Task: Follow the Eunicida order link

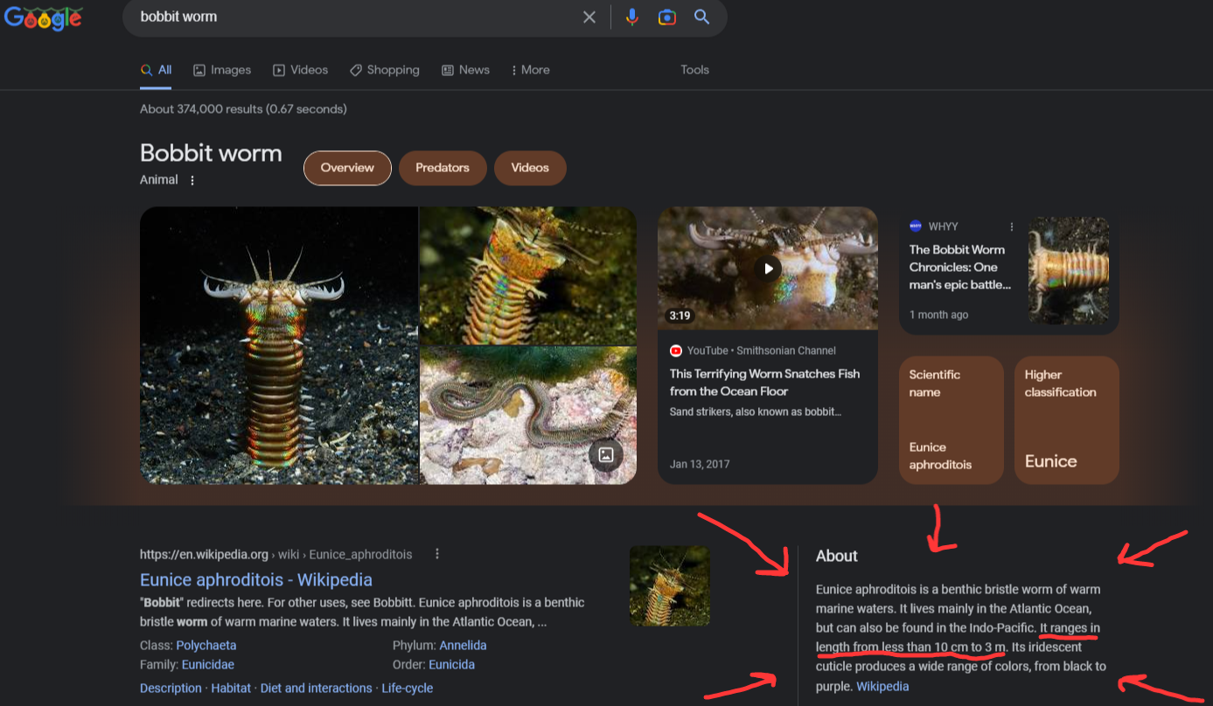Action: [452, 665]
